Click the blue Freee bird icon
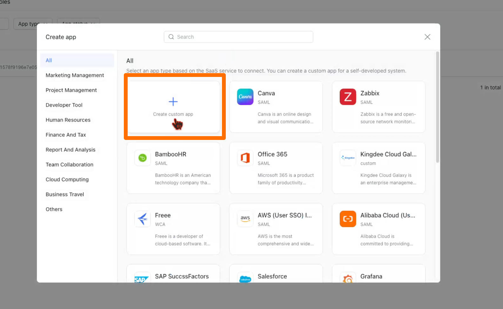The height and width of the screenshot is (309, 503). pos(143,219)
